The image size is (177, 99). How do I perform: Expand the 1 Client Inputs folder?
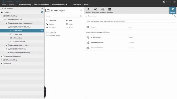9,31
